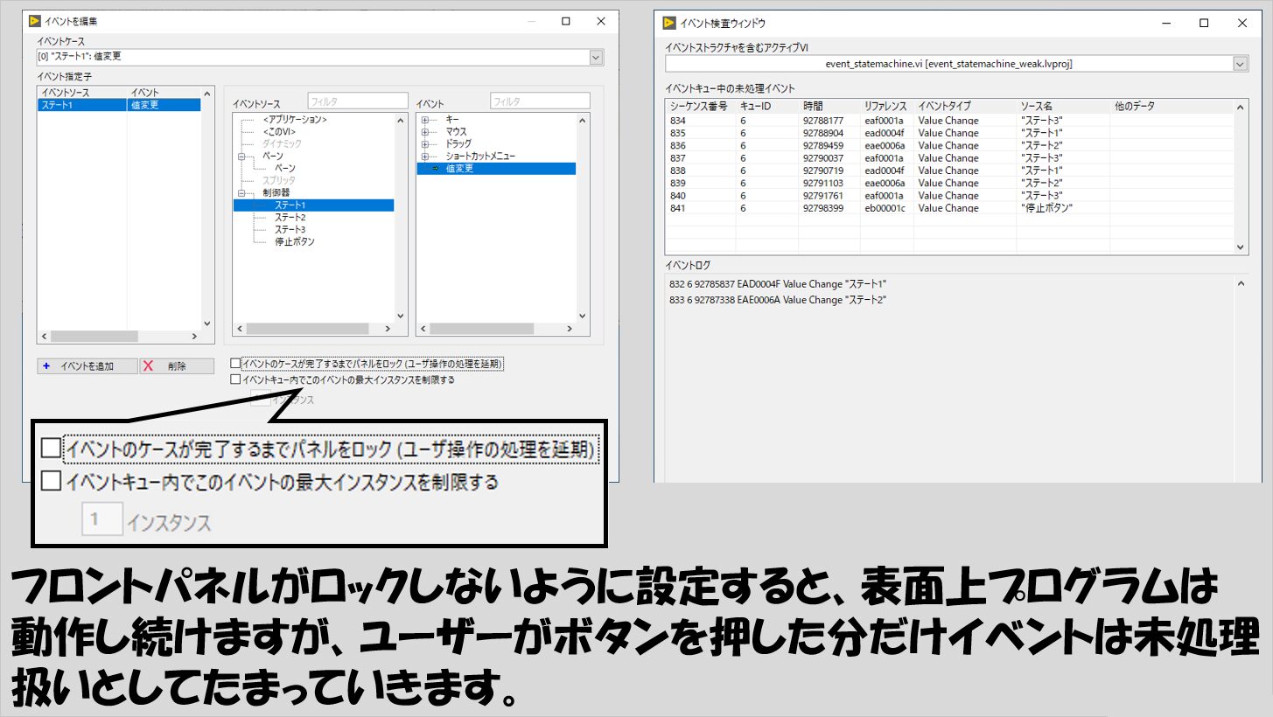This screenshot has width=1273, height=717.
Task: Click the filter field above the イベントソース tree
Action: click(357, 101)
